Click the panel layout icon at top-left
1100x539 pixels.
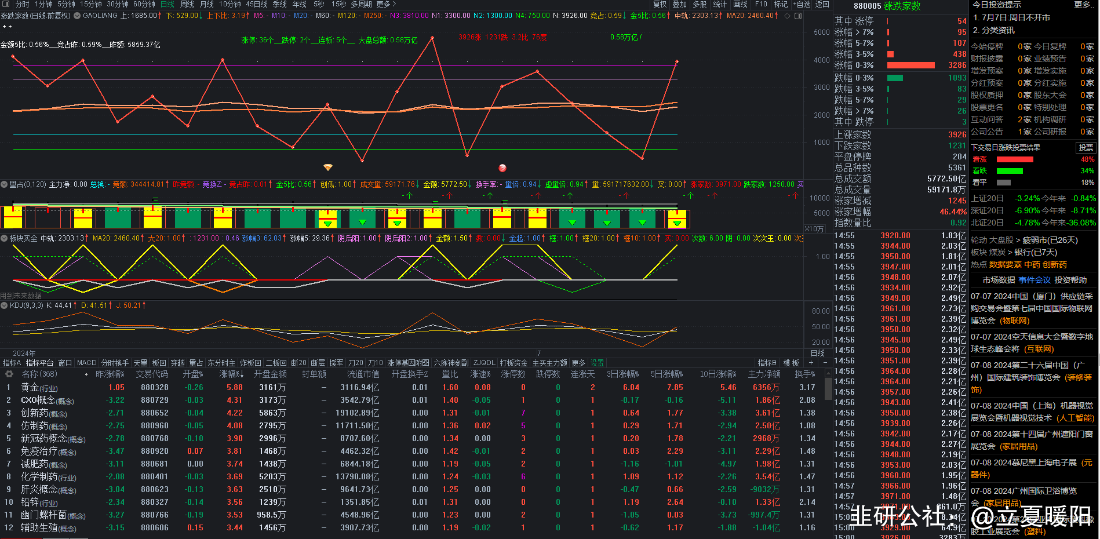point(6,4)
